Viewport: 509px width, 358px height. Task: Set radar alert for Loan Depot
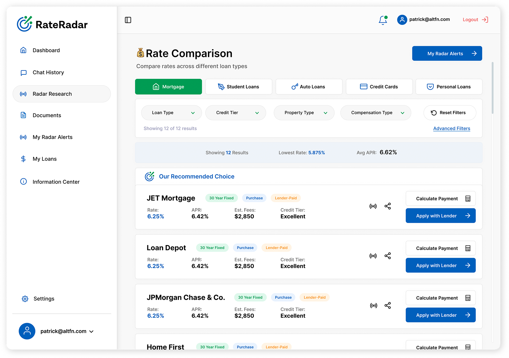(373, 256)
